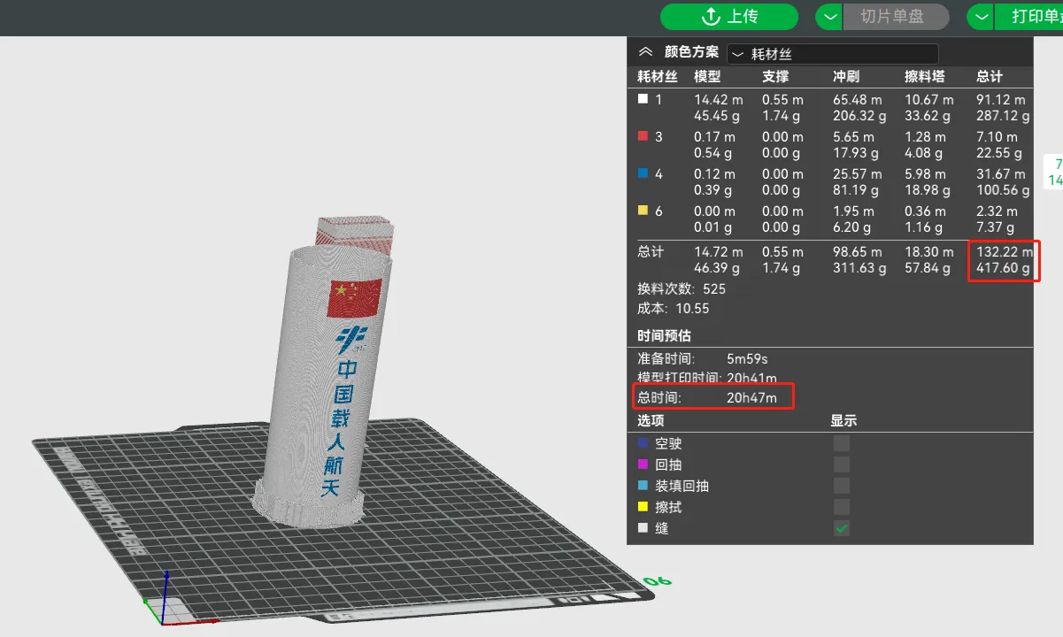Click the 选项 options heading
1063x637 pixels.
point(651,421)
